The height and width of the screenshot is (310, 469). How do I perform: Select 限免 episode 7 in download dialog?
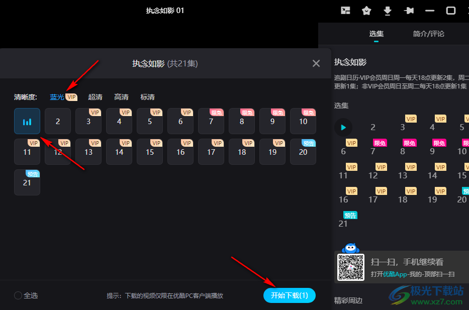(211, 121)
